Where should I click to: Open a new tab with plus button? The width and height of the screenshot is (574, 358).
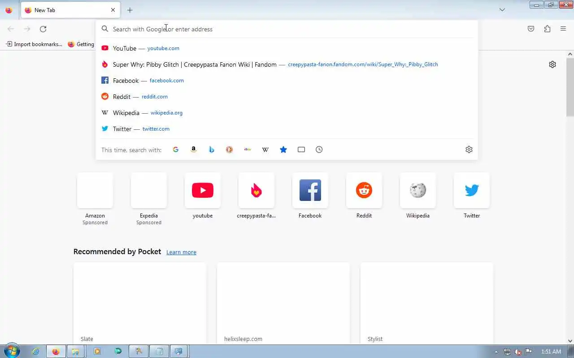point(130,10)
